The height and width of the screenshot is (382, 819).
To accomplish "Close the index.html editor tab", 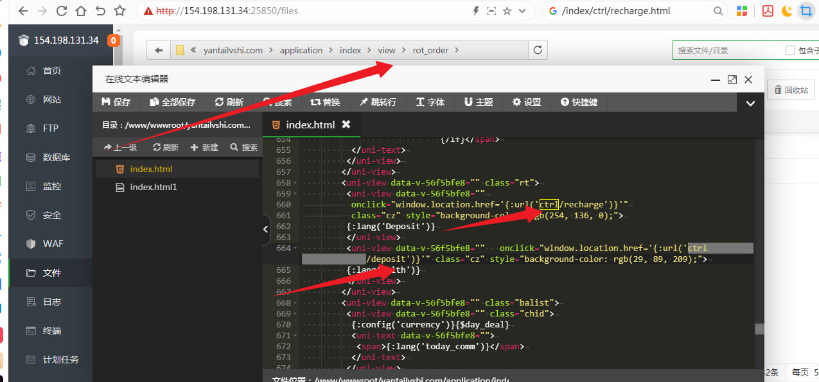I will (x=346, y=125).
